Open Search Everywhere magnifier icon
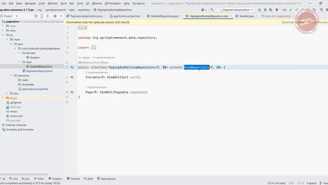Image resolution: width=328 pixels, height=185 pixels. pyautogui.click(x=321, y=10)
